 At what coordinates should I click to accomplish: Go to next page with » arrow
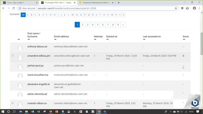click(123, 25)
